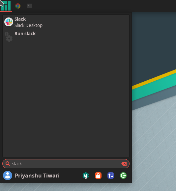The height and width of the screenshot is (191, 176).
Task: Select the Slack result title
Action: [20, 19]
